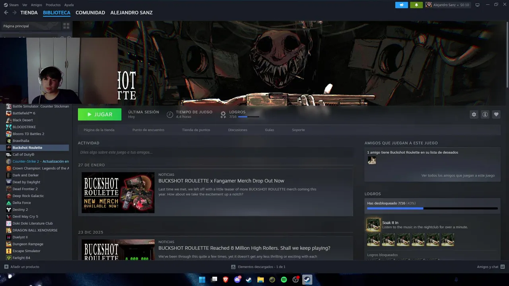Screen dimensions: 509x286
Task: Open the Guías page
Action: click(x=270, y=130)
